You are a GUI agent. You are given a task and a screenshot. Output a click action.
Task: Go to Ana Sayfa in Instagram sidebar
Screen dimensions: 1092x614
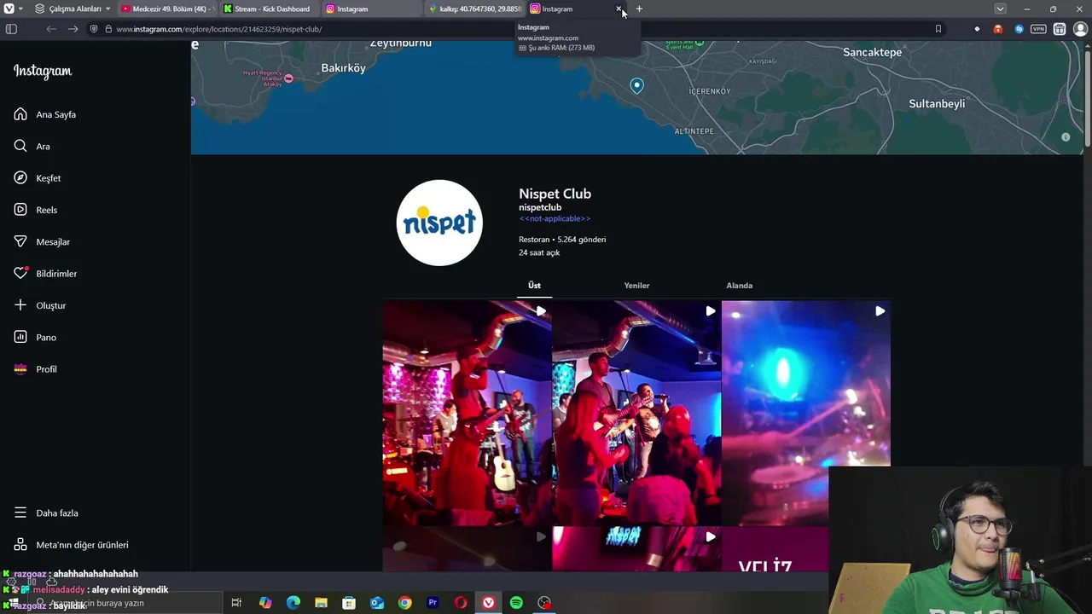45,114
